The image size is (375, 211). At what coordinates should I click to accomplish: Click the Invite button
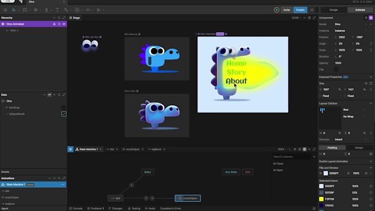pos(287,10)
